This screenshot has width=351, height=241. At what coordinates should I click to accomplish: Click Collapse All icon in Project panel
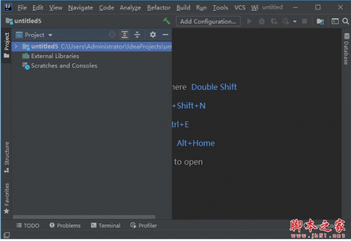[x=137, y=35]
